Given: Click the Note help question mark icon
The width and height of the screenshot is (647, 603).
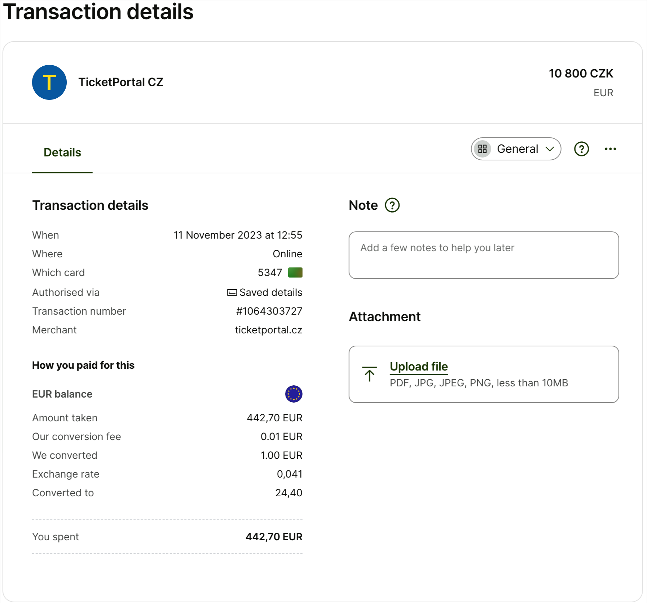Looking at the screenshot, I should [392, 205].
